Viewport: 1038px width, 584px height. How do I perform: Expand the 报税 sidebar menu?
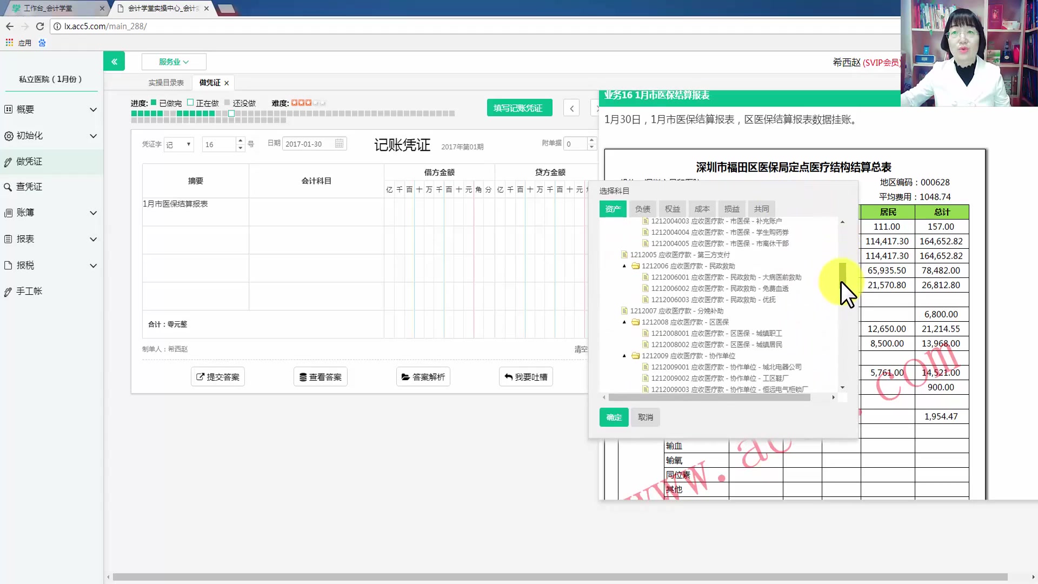51,266
